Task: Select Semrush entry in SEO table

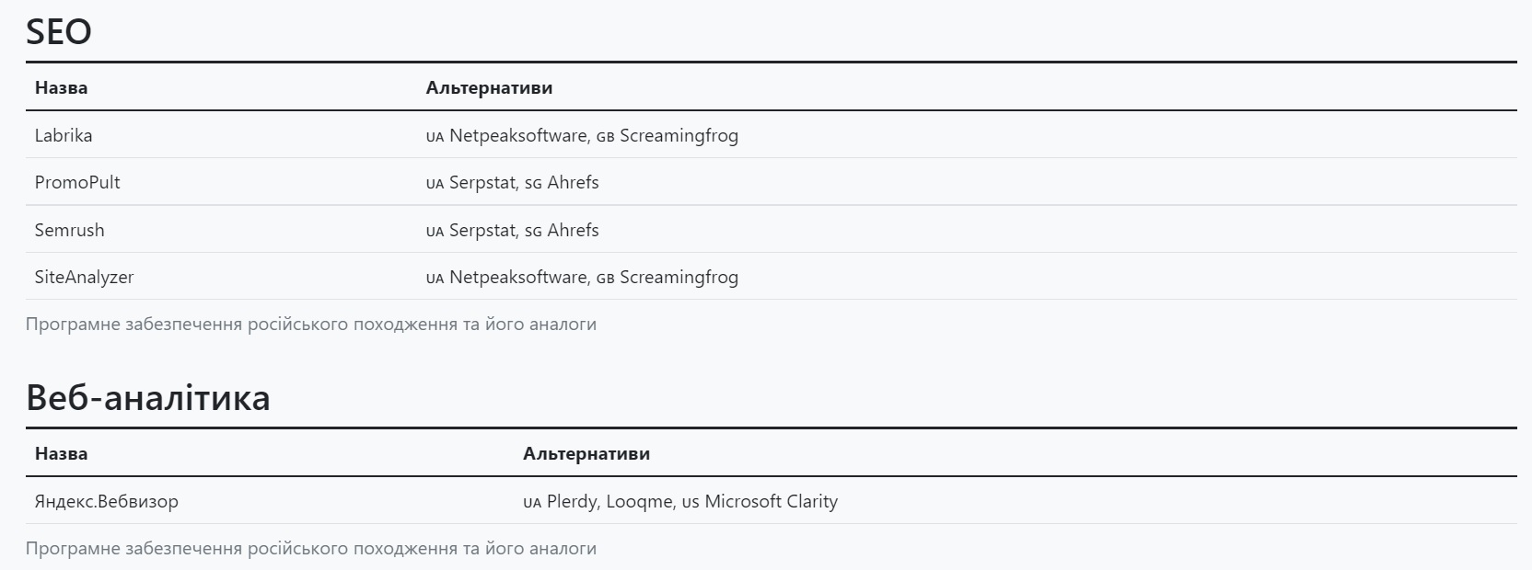Action: click(70, 230)
